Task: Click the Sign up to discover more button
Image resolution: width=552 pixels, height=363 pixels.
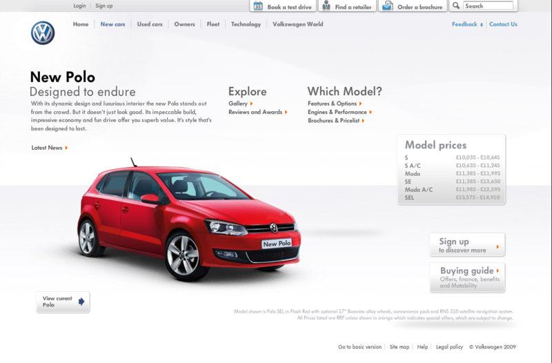Action: click(467, 245)
